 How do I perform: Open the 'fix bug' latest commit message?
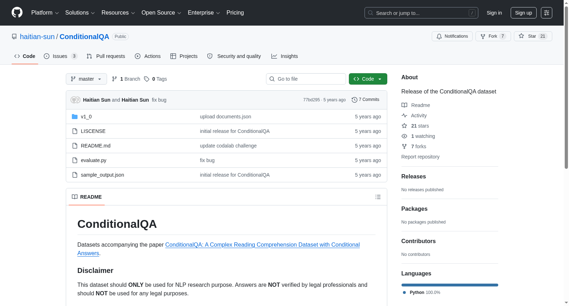click(159, 100)
